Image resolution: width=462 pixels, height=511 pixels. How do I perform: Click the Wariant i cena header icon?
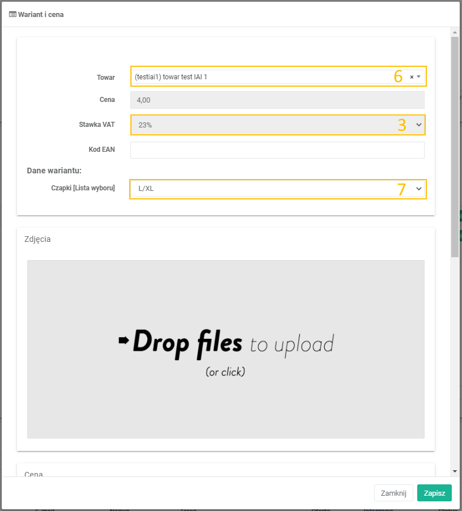coord(12,15)
